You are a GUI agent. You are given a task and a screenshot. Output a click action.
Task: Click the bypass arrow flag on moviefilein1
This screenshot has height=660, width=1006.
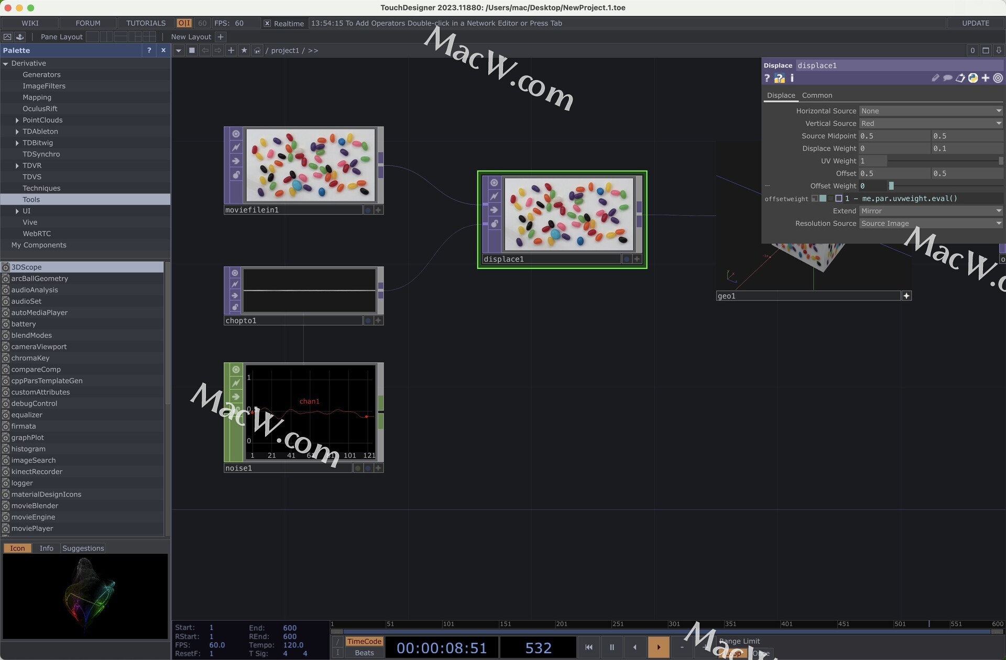point(236,161)
